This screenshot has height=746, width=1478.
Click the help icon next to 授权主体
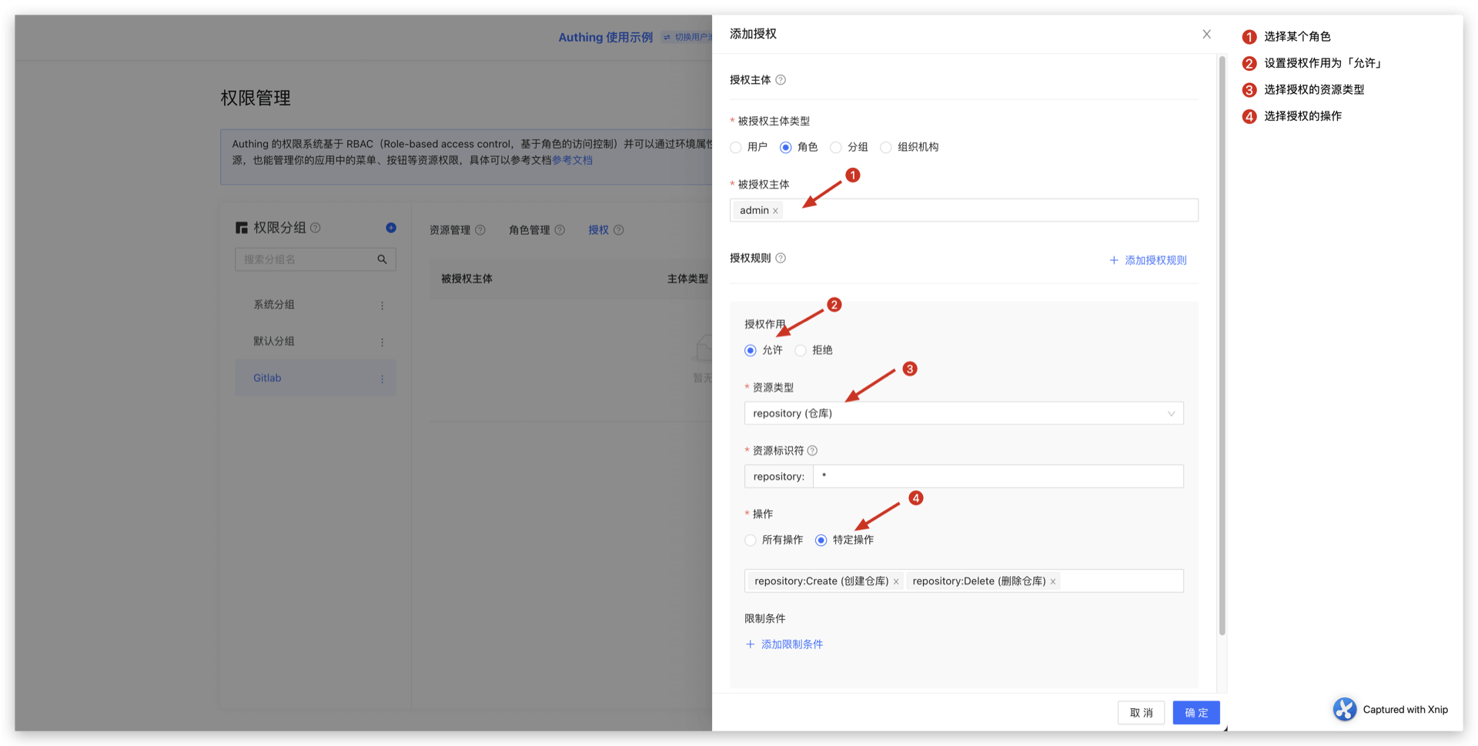[x=781, y=80]
